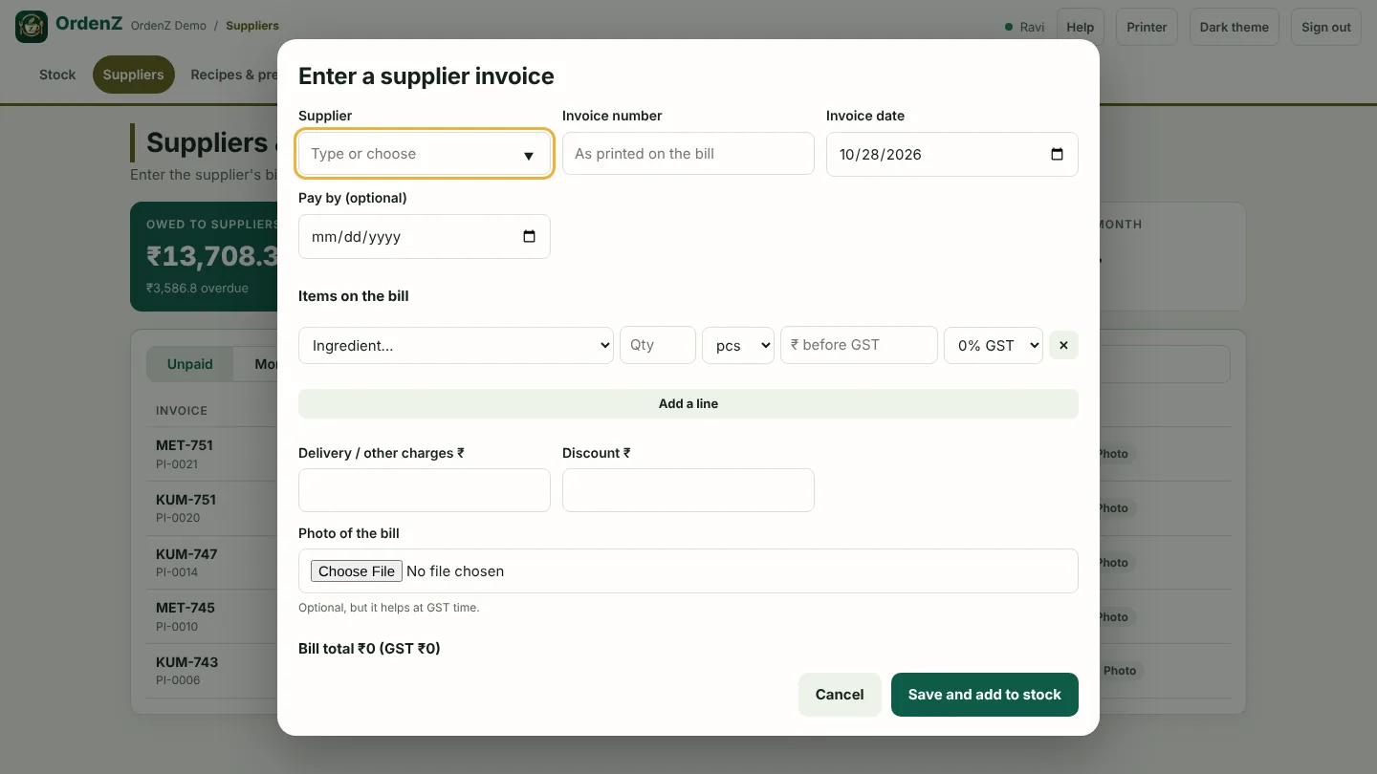Click Sign out button
Screen dimensions: 1377x774
[x=1326, y=27]
